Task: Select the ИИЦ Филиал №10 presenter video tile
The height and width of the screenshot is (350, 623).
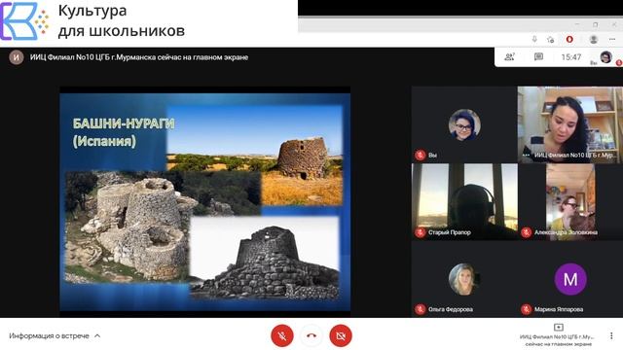Action: pyautogui.click(x=570, y=124)
